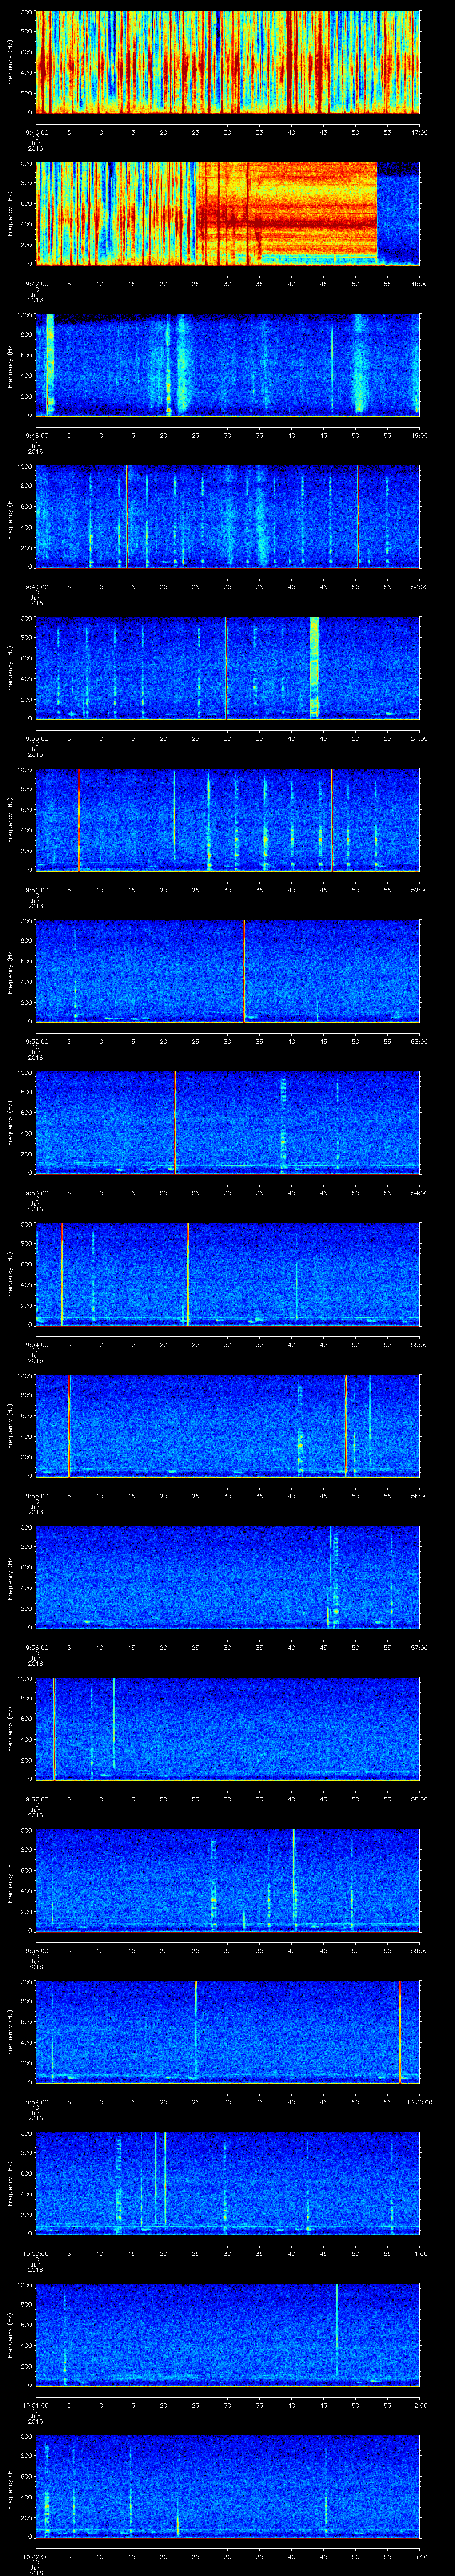Select the spectrogram panel starting at 9:49:00
This screenshot has height=2576, width=455.
pos(227,517)
